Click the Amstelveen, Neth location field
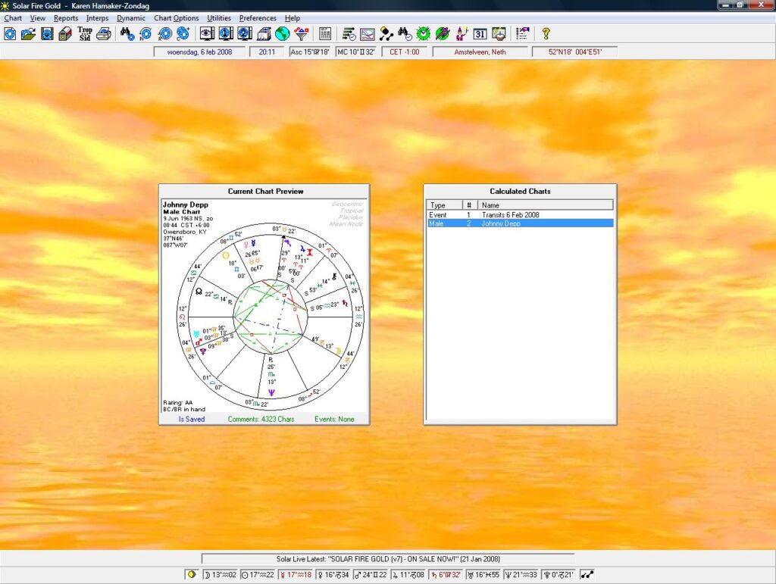Screen dimensions: 776x584 (x=480, y=52)
